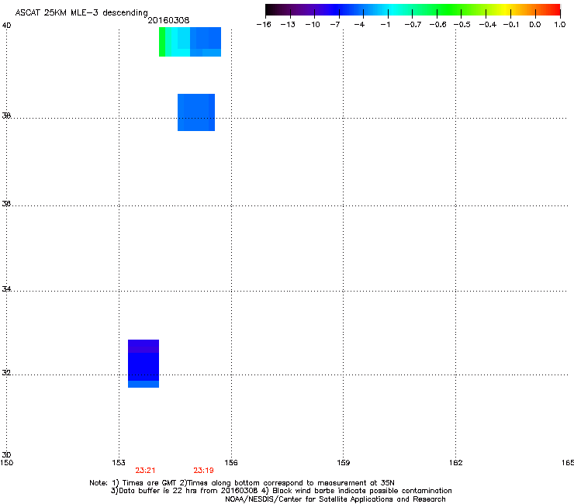Click the latitude axis label '30'
Screen dimensions: 574x504
coord(6,454)
